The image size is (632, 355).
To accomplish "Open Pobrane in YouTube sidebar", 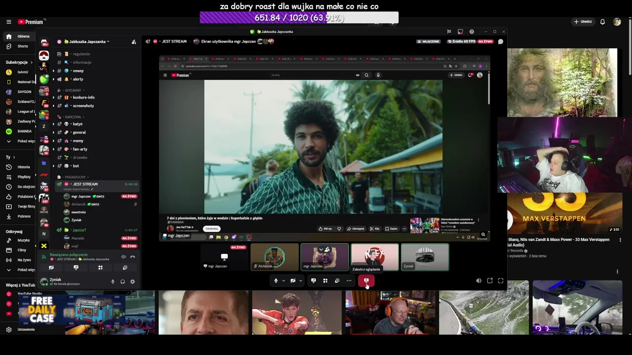I will [x=19, y=216].
